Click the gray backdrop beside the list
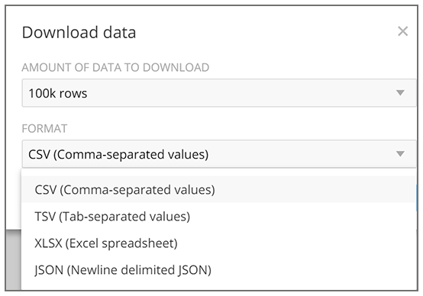The image size is (423, 296). tap(13, 260)
